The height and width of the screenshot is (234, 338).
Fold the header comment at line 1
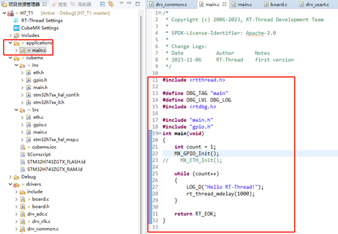[x=160, y=13]
